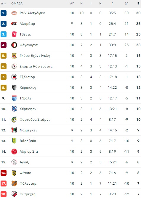
Task: Click the AZ Αλκμάαρ club logo
Action: [14, 24]
